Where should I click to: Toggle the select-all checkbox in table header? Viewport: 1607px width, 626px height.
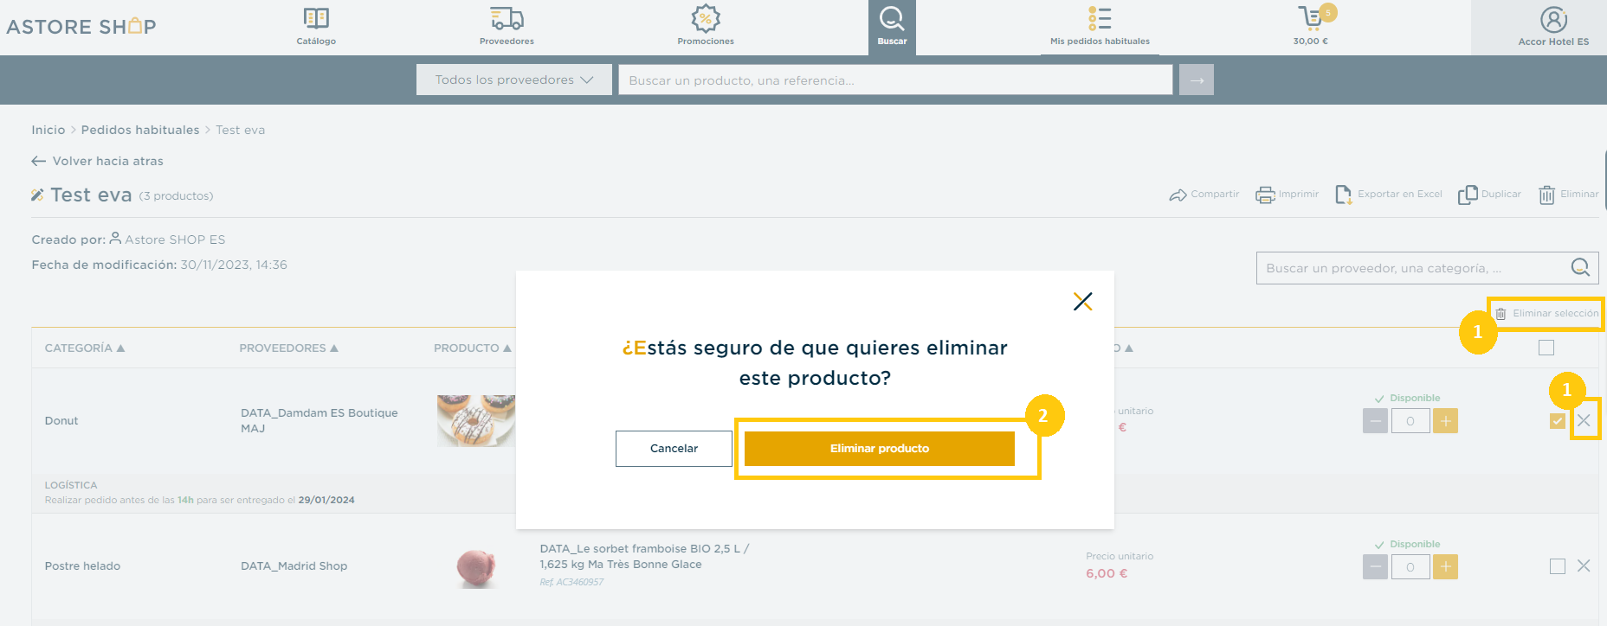[1546, 348]
